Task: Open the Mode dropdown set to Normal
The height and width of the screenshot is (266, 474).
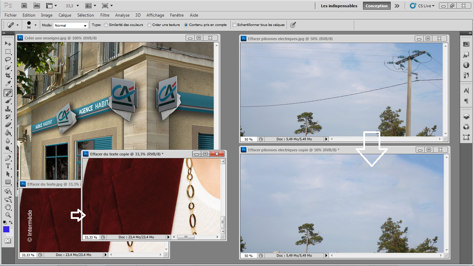Action: [x=71, y=25]
